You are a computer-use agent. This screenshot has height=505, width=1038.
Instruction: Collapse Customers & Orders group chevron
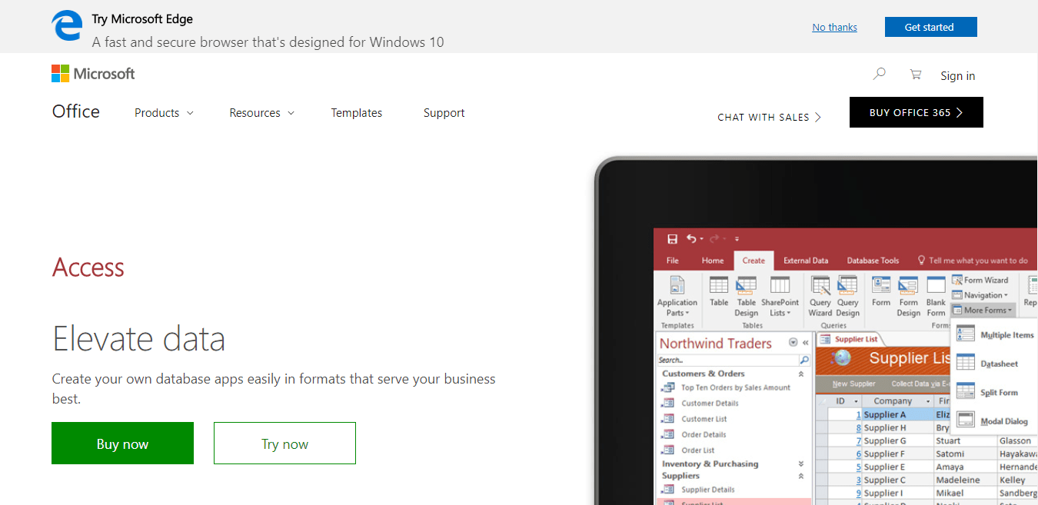tap(801, 374)
